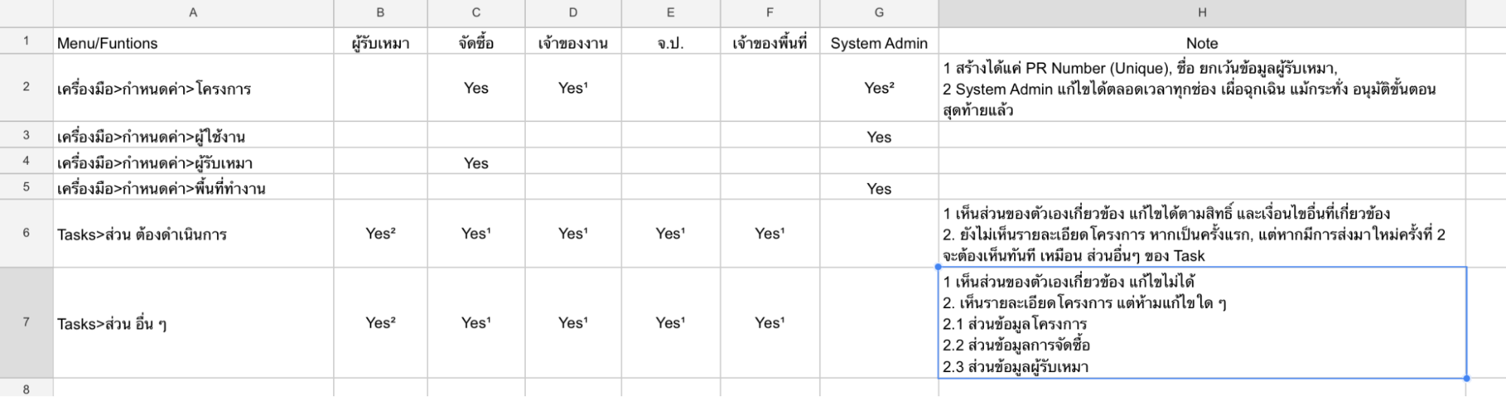Image resolution: width=1506 pixels, height=397 pixels.
Task: Select the "System Admin" header cell
Action: click(x=878, y=43)
